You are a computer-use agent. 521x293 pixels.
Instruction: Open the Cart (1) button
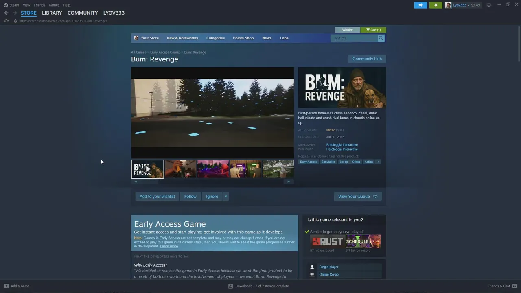373,30
